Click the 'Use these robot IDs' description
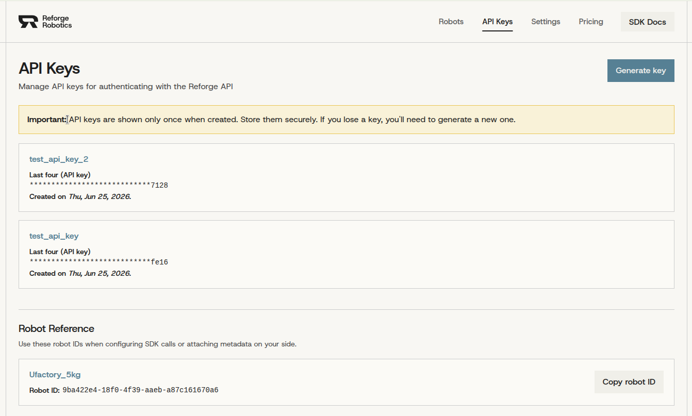Screen dimensions: 692x416 point(158,344)
